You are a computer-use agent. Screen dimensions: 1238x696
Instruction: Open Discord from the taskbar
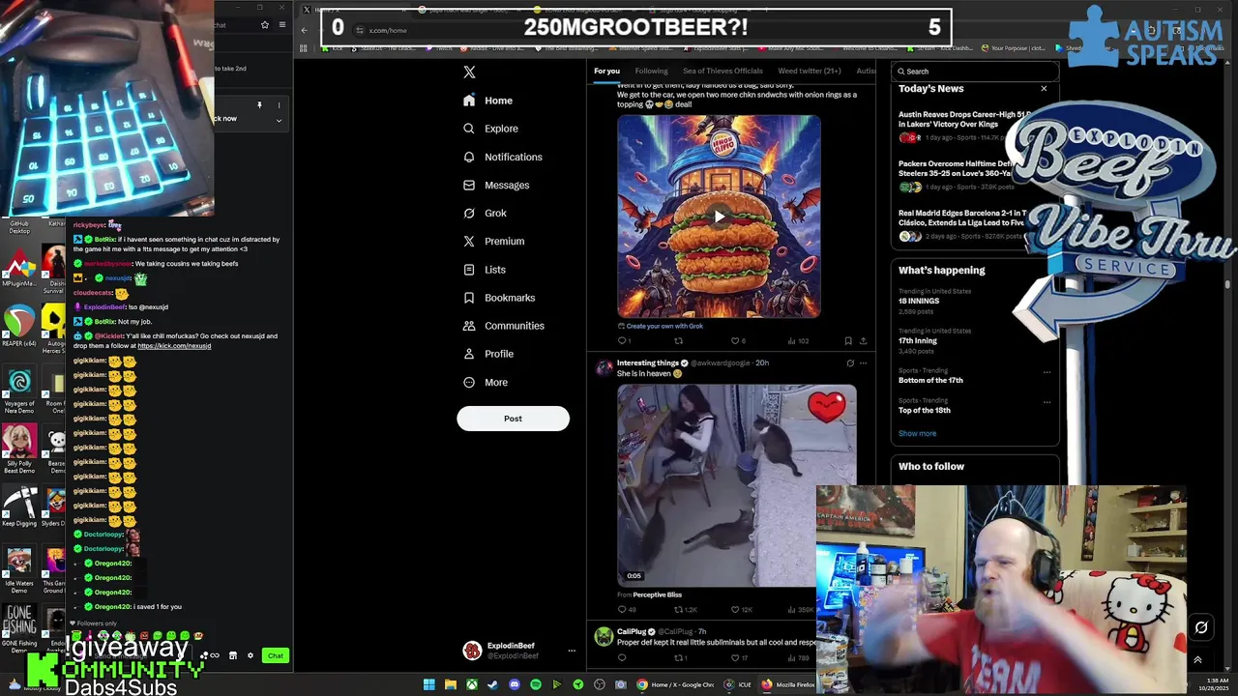click(x=514, y=684)
